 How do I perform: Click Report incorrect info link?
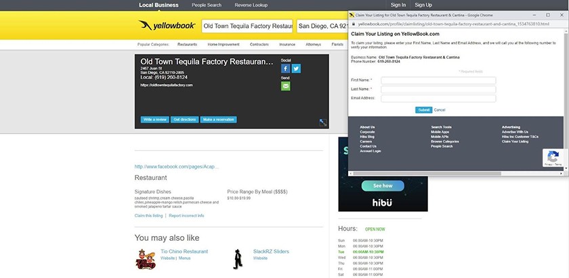coord(186,216)
